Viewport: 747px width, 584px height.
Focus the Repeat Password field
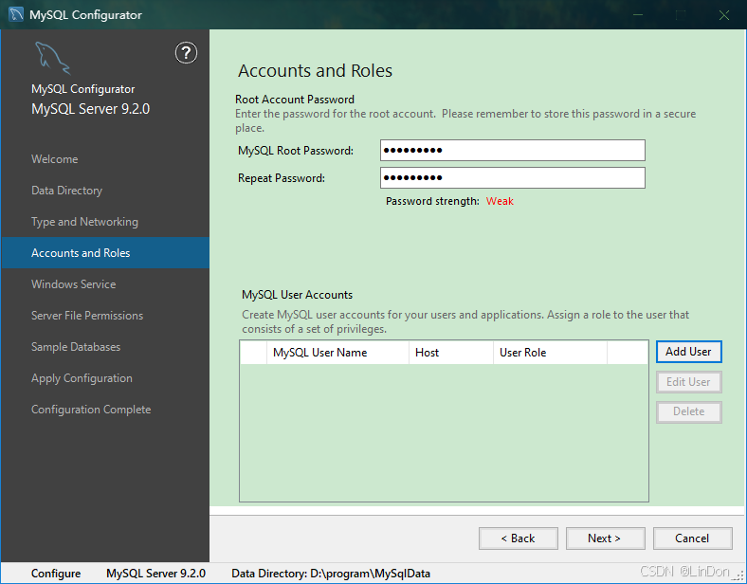(x=513, y=177)
